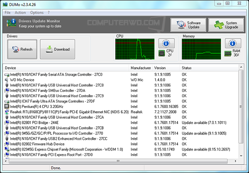Sort list by Manufacturer column header
Image resolution: width=249 pixels, height=173 pixels.
click(140, 67)
